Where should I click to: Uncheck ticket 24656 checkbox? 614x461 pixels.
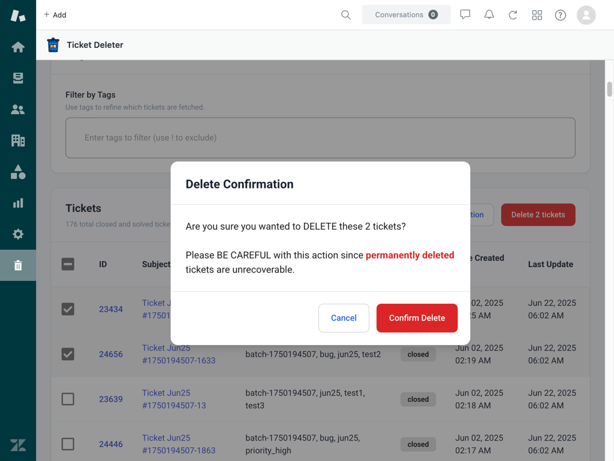pyautogui.click(x=68, y=354)
